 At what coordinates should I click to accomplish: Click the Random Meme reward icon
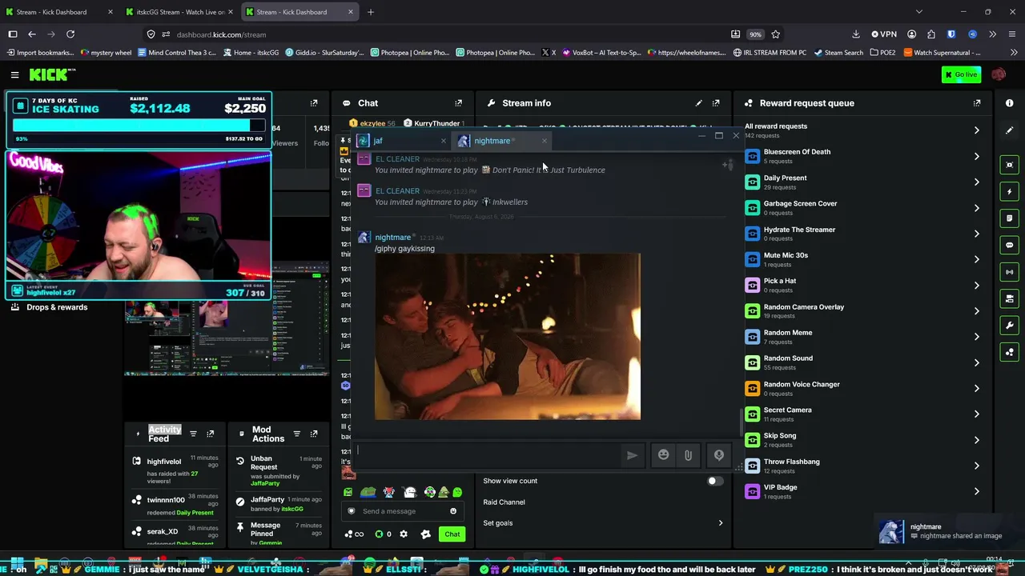pos(752,337)
